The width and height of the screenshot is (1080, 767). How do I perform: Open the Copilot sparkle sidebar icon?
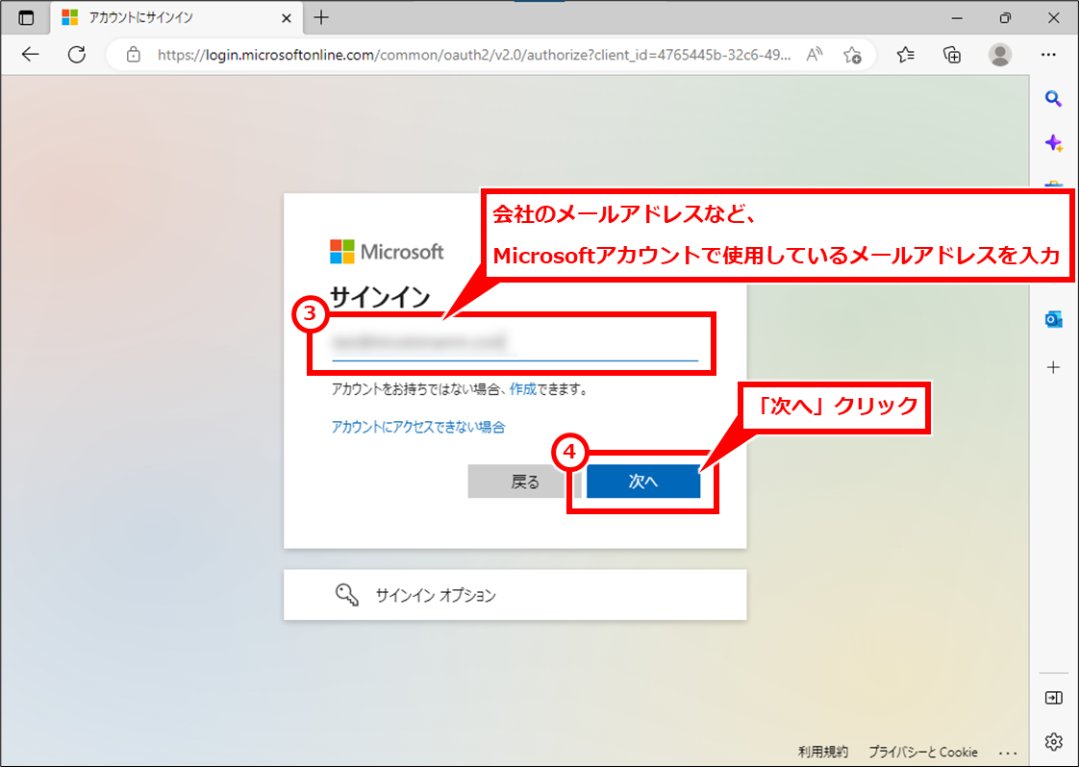point(1053,143)
